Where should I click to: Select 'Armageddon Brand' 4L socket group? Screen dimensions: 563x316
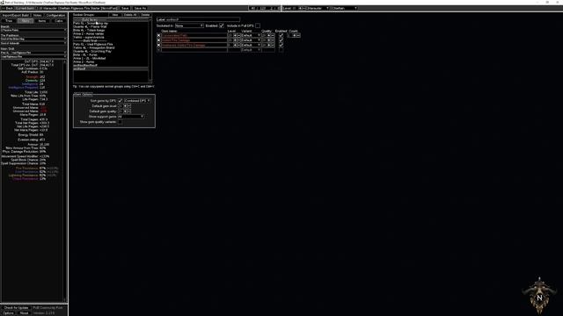point(111,47)
